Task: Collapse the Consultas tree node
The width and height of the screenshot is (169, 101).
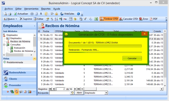Action: pos(4,45)
